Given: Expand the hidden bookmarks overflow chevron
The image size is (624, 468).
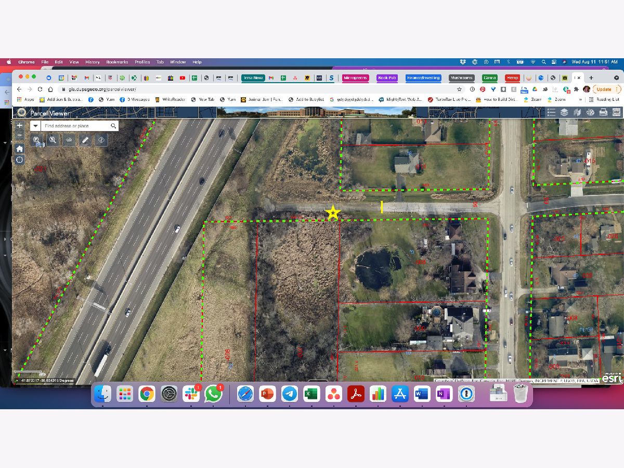Looking at the screenshot, I should click(x=580, y=99).
